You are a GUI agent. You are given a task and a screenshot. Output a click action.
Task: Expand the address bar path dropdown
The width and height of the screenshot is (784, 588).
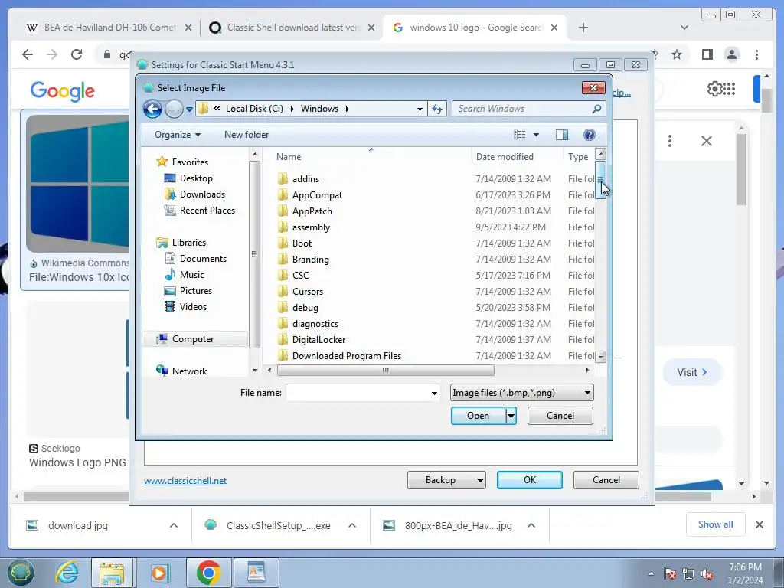420,109
